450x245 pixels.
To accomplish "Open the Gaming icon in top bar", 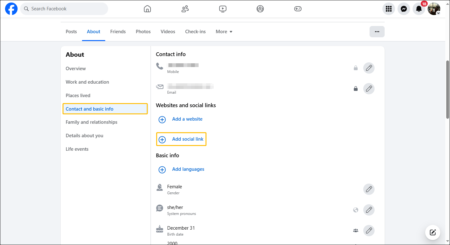I will coord(298,9).
